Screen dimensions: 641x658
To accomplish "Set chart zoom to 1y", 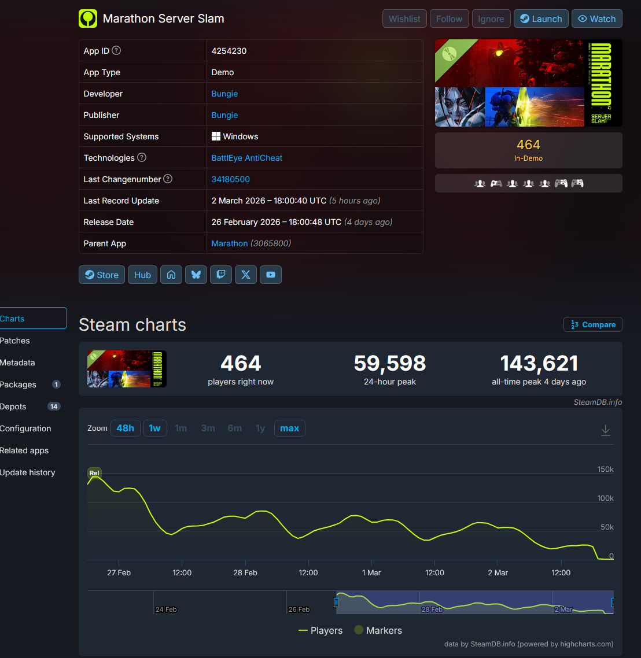I will [260, 428].
